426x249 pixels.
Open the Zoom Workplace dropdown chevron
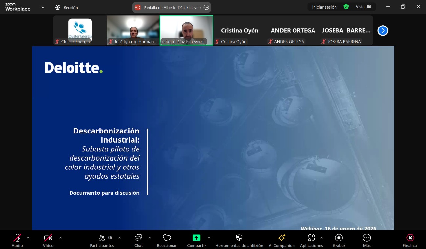tap(43, 7)
